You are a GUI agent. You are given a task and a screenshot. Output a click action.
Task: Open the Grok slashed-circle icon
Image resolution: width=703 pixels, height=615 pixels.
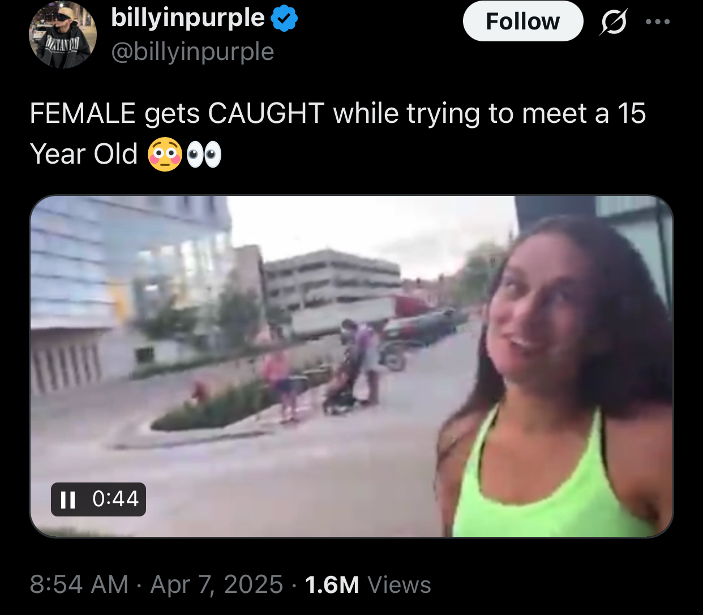[x=613, y=23]
